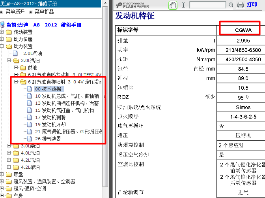Open 10 发动机总成、气缸、曲轴箱 document
This screenshot has width=265, height=198.
(x=67, y=96)
